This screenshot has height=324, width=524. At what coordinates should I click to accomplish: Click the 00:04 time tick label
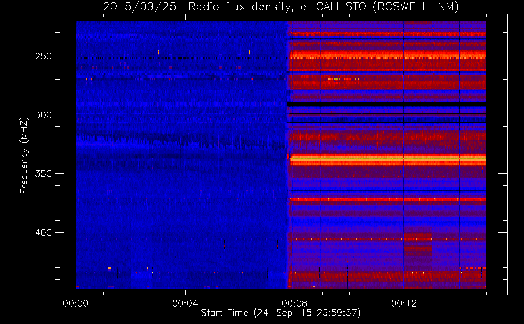pyautogui.click(x=185, y=304)
